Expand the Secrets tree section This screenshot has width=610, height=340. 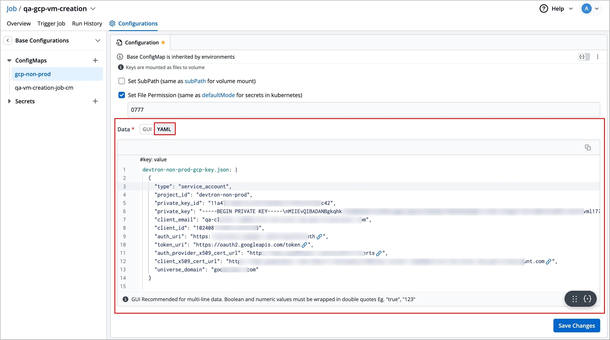coord(9,101)
